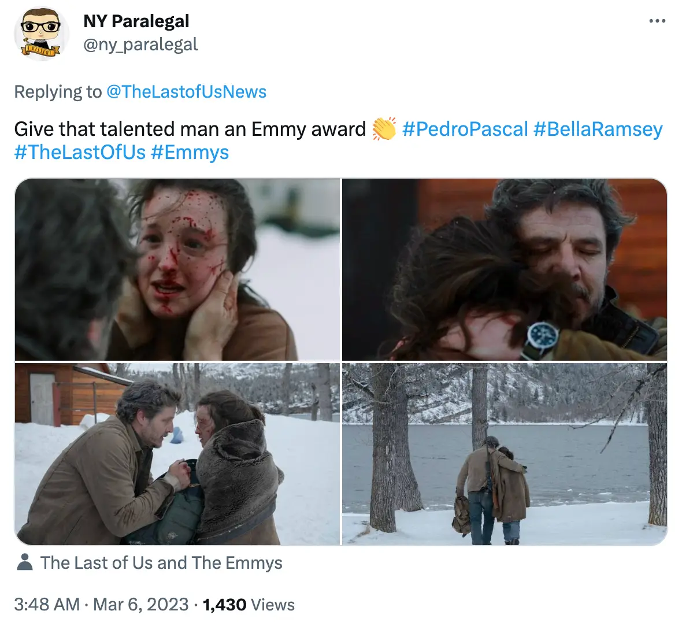Open the #TheLastOfUs hashtag
Viewport: 682px width, 622px height.
click(80, 153)
